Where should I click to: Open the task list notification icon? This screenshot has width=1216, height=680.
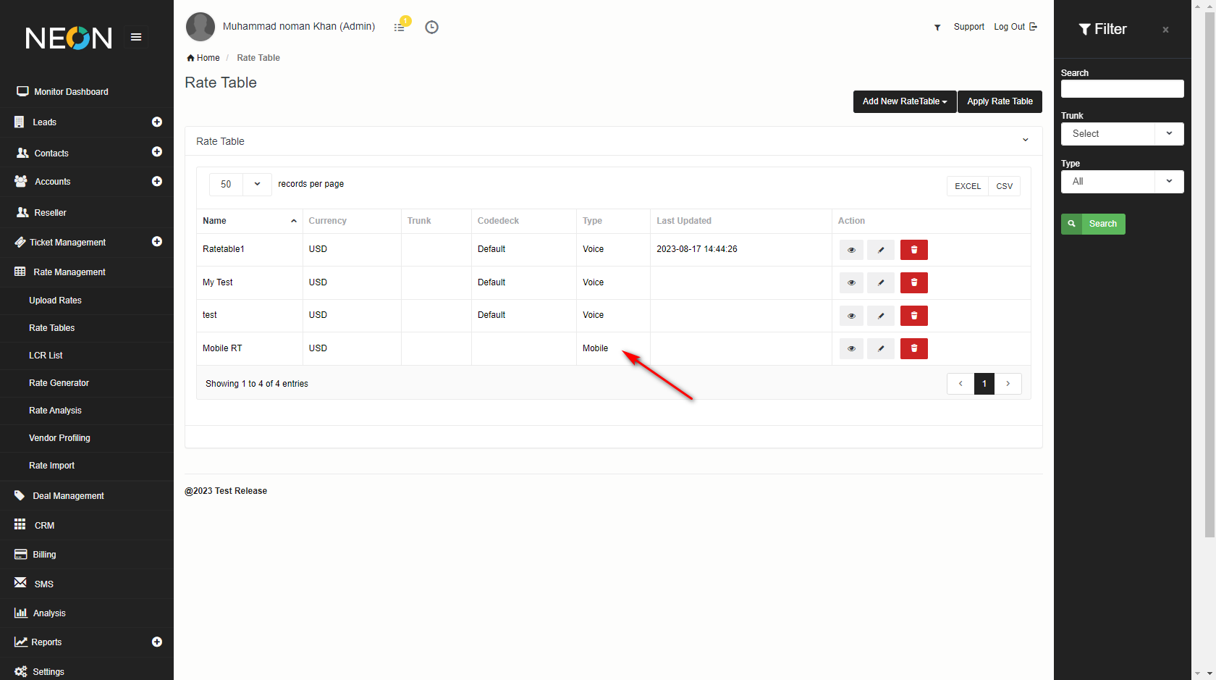tap(400, 27)
